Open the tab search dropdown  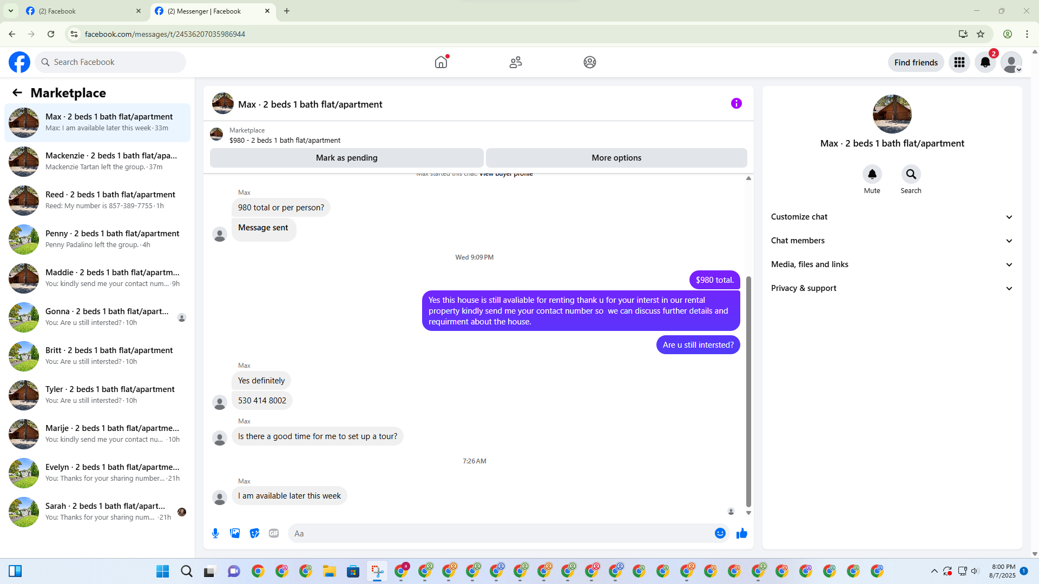(x=10, y=11)
